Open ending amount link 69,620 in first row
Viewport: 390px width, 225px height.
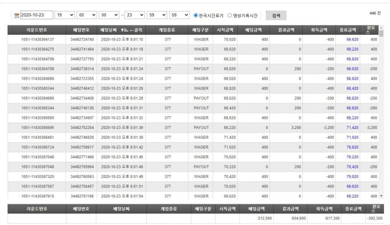[x=352, y=39]
